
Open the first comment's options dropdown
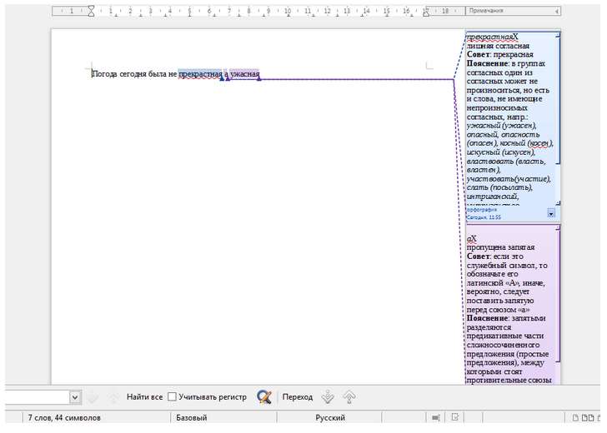click(x=550, y=213)
